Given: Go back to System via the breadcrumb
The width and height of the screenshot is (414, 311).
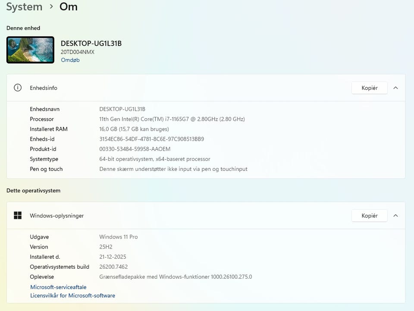Looking at the screenshot, I should coord(24,7).
